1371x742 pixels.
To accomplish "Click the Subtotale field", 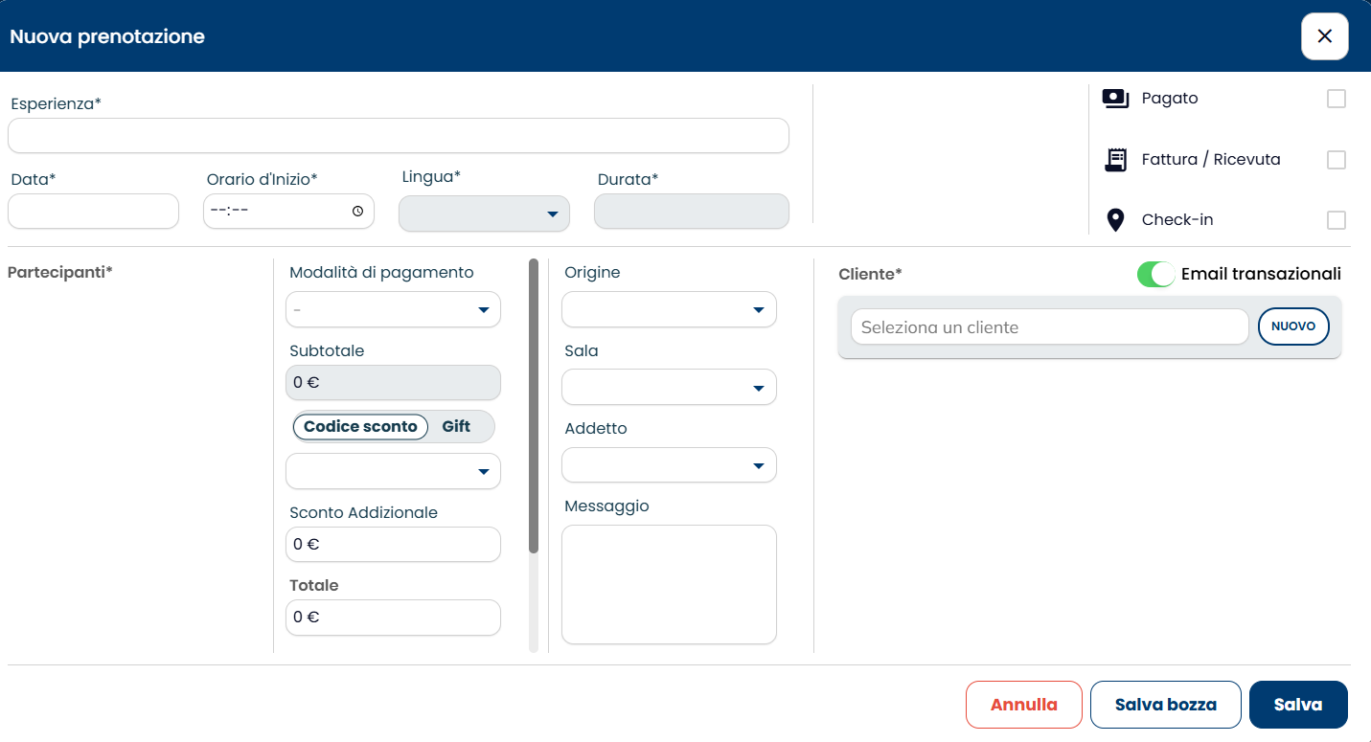I will pos(393,382).
